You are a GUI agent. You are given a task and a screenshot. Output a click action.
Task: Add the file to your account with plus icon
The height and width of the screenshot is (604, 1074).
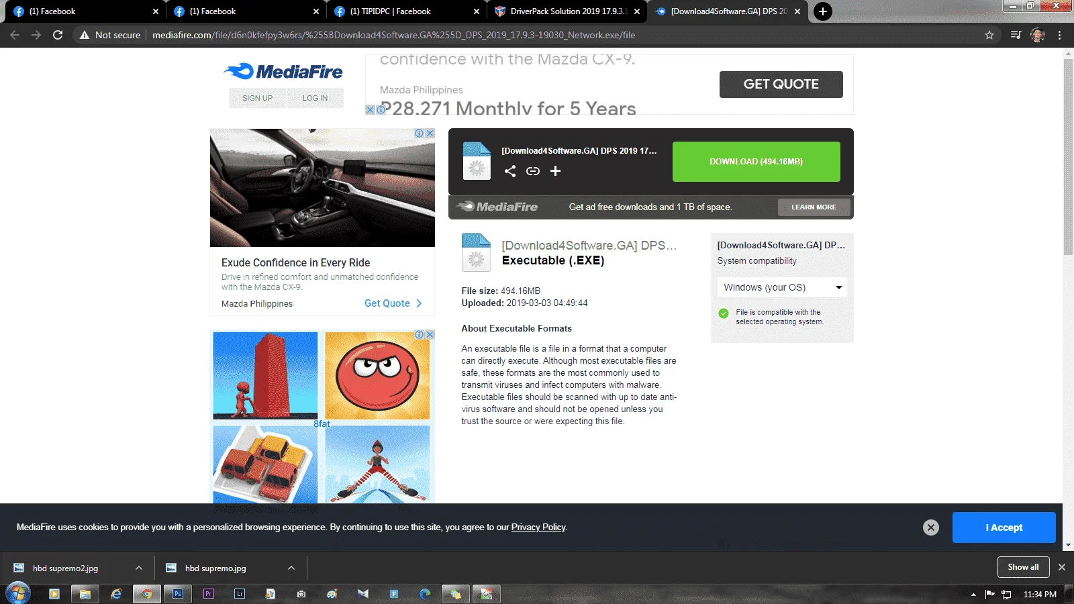(x=555, y=171)
